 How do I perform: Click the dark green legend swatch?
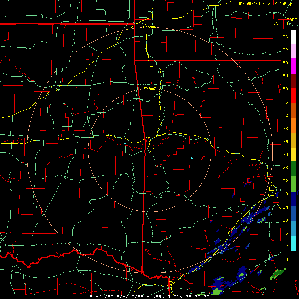click(293, 169)
